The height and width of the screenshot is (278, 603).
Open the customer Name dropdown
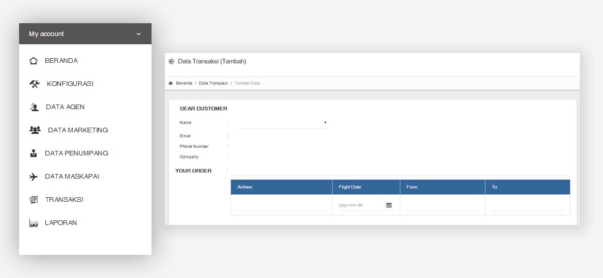(283, 123)
